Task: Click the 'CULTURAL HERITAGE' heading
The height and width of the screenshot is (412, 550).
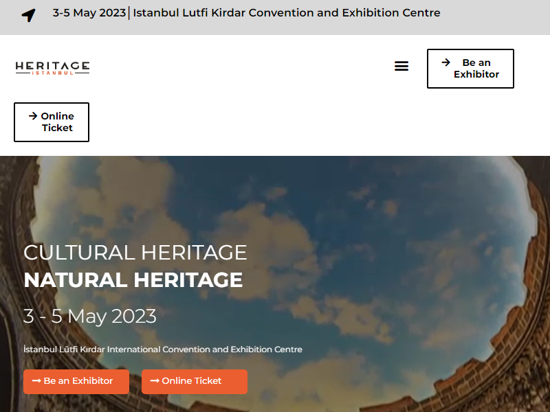Action: click(135, 253)
